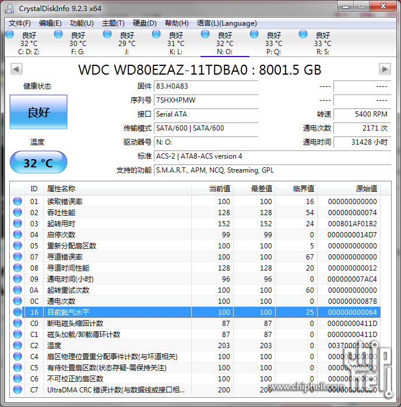This screenshot has width=401, height=407.
Task: Click status icon of row 05 重新分配扇区数
Action: tap(17, 245)
